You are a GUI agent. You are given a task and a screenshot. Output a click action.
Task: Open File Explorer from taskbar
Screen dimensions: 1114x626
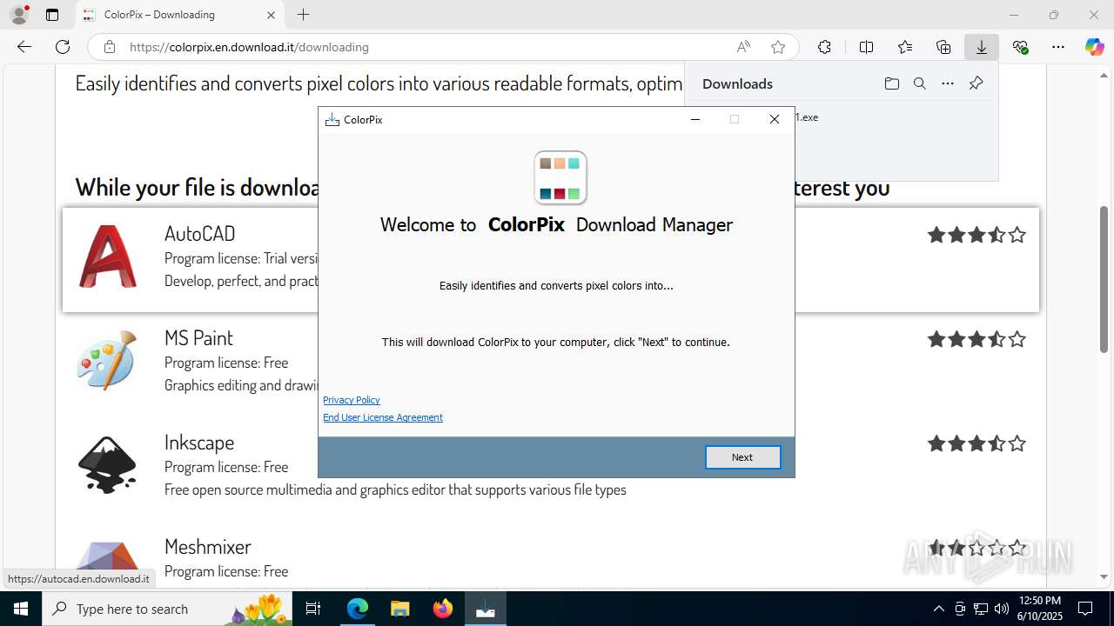[x=399, y=609]
